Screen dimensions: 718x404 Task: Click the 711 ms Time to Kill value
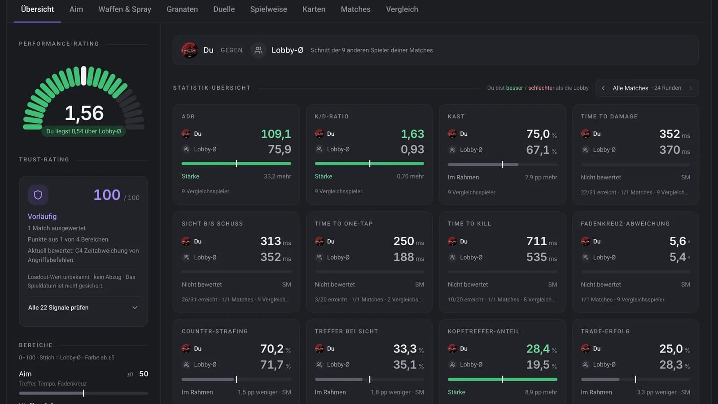coord(542,241)
